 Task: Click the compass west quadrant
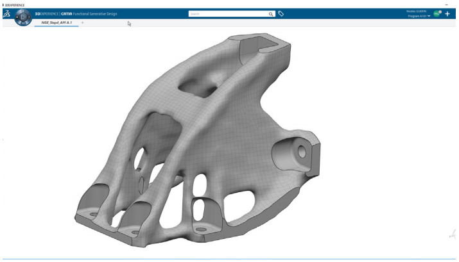coord(17,18)
